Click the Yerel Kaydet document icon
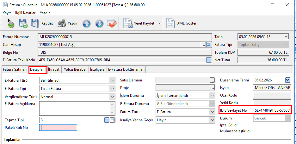 128,23
